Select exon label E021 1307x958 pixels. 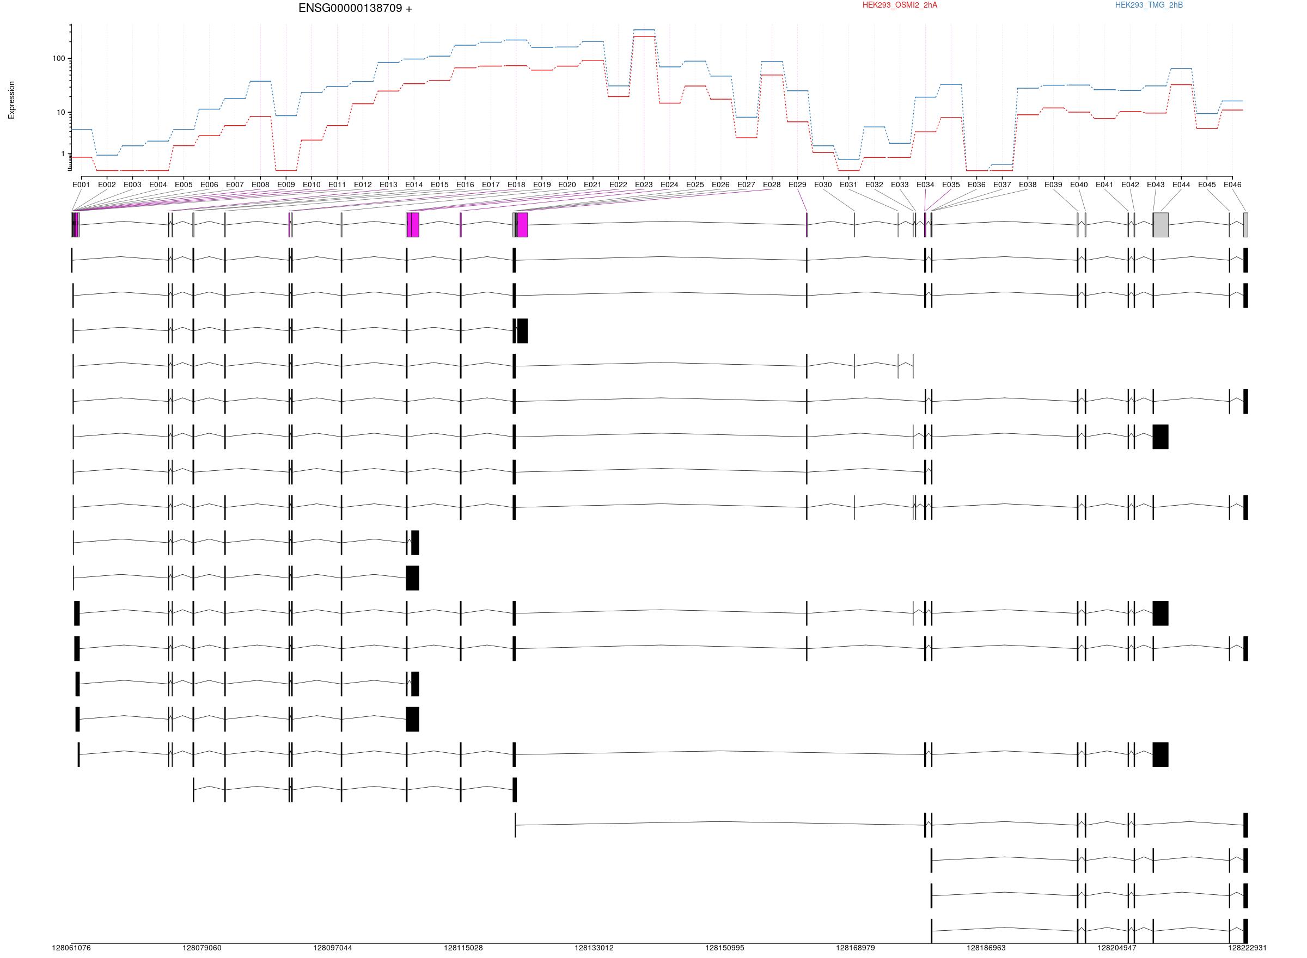pyautogui.click(x=593, y=185)
